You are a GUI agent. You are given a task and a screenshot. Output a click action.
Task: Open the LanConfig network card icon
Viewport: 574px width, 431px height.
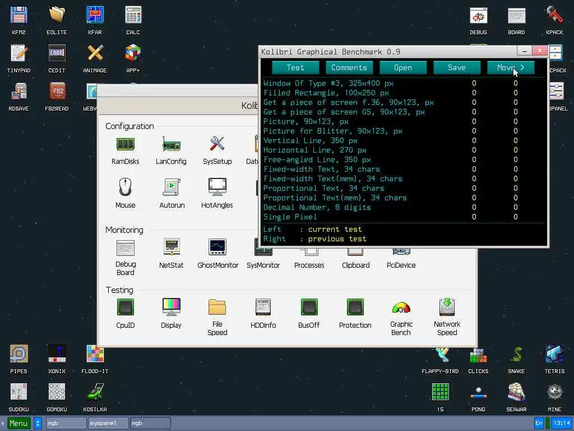tap(171, 145)
